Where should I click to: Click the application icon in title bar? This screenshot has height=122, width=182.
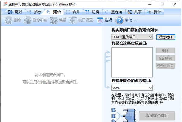tap(5, 4)
